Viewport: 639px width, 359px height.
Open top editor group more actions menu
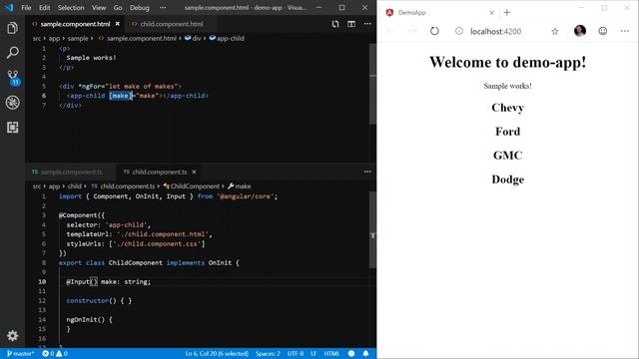(367, 24)
